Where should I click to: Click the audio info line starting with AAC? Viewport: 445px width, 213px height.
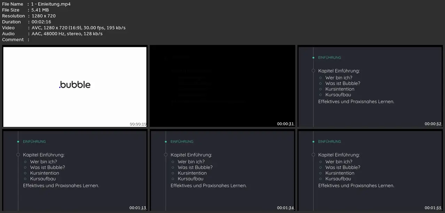(x=67, y=34)
